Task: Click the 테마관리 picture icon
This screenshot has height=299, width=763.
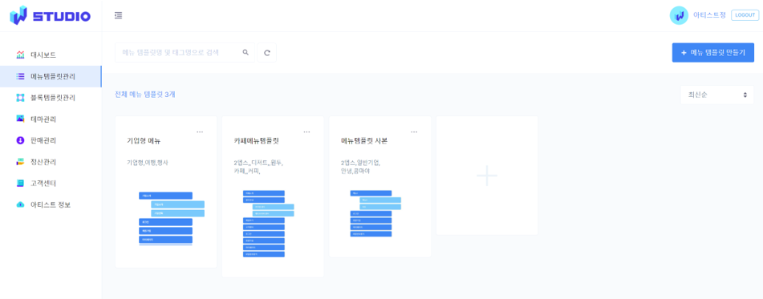Action: [x=20, y=119]
